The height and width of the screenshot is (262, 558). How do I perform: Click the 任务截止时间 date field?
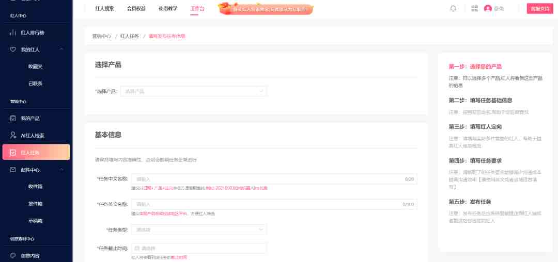click(199, 248)
